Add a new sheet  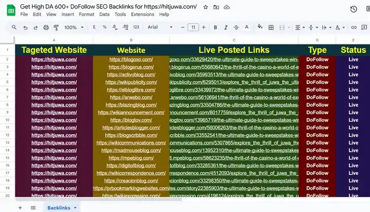point(20,208)
